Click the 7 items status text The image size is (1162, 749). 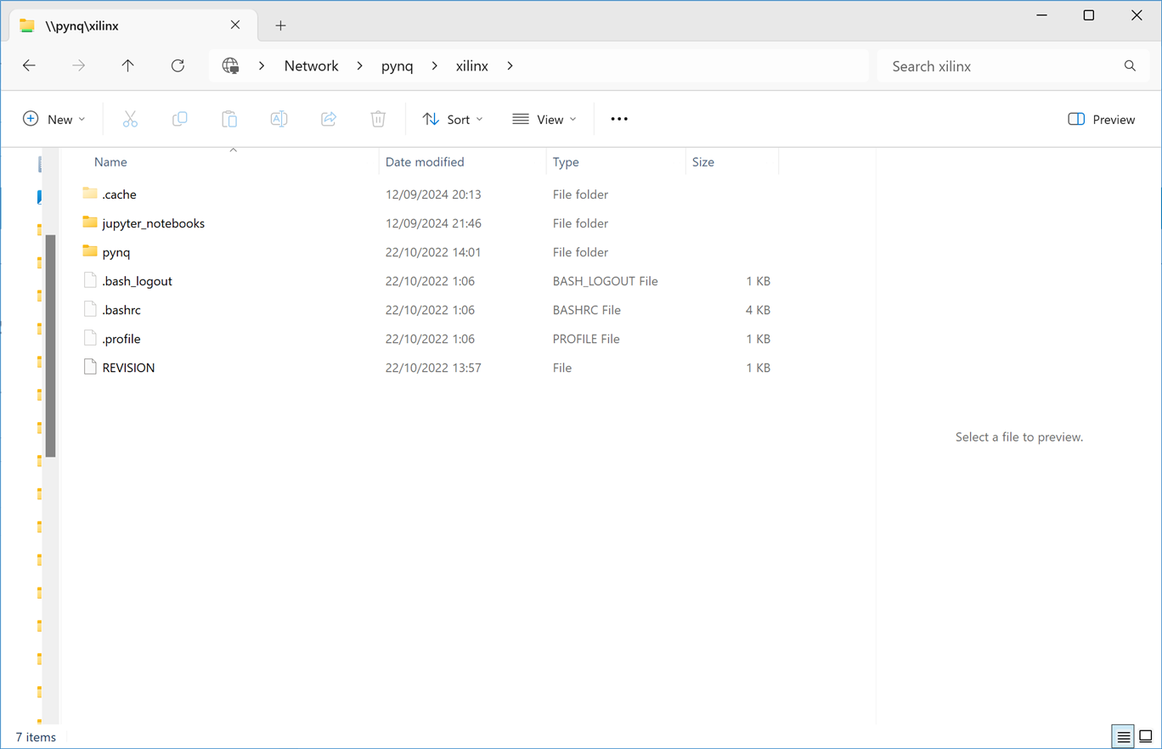click(36, 737)
